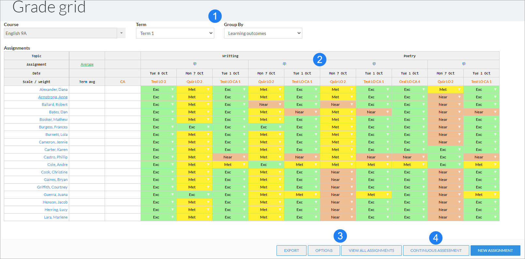Open Continuous Assessment

pyautogui.click(x=436, y=251)
